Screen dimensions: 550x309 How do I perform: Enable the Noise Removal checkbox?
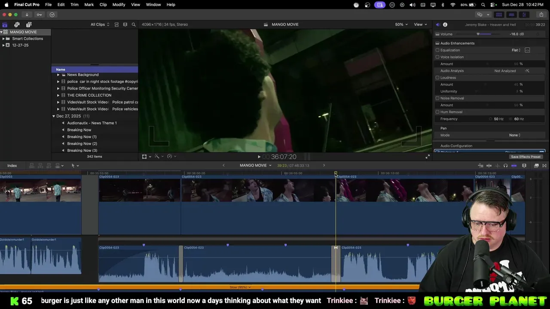pos(437,98)
